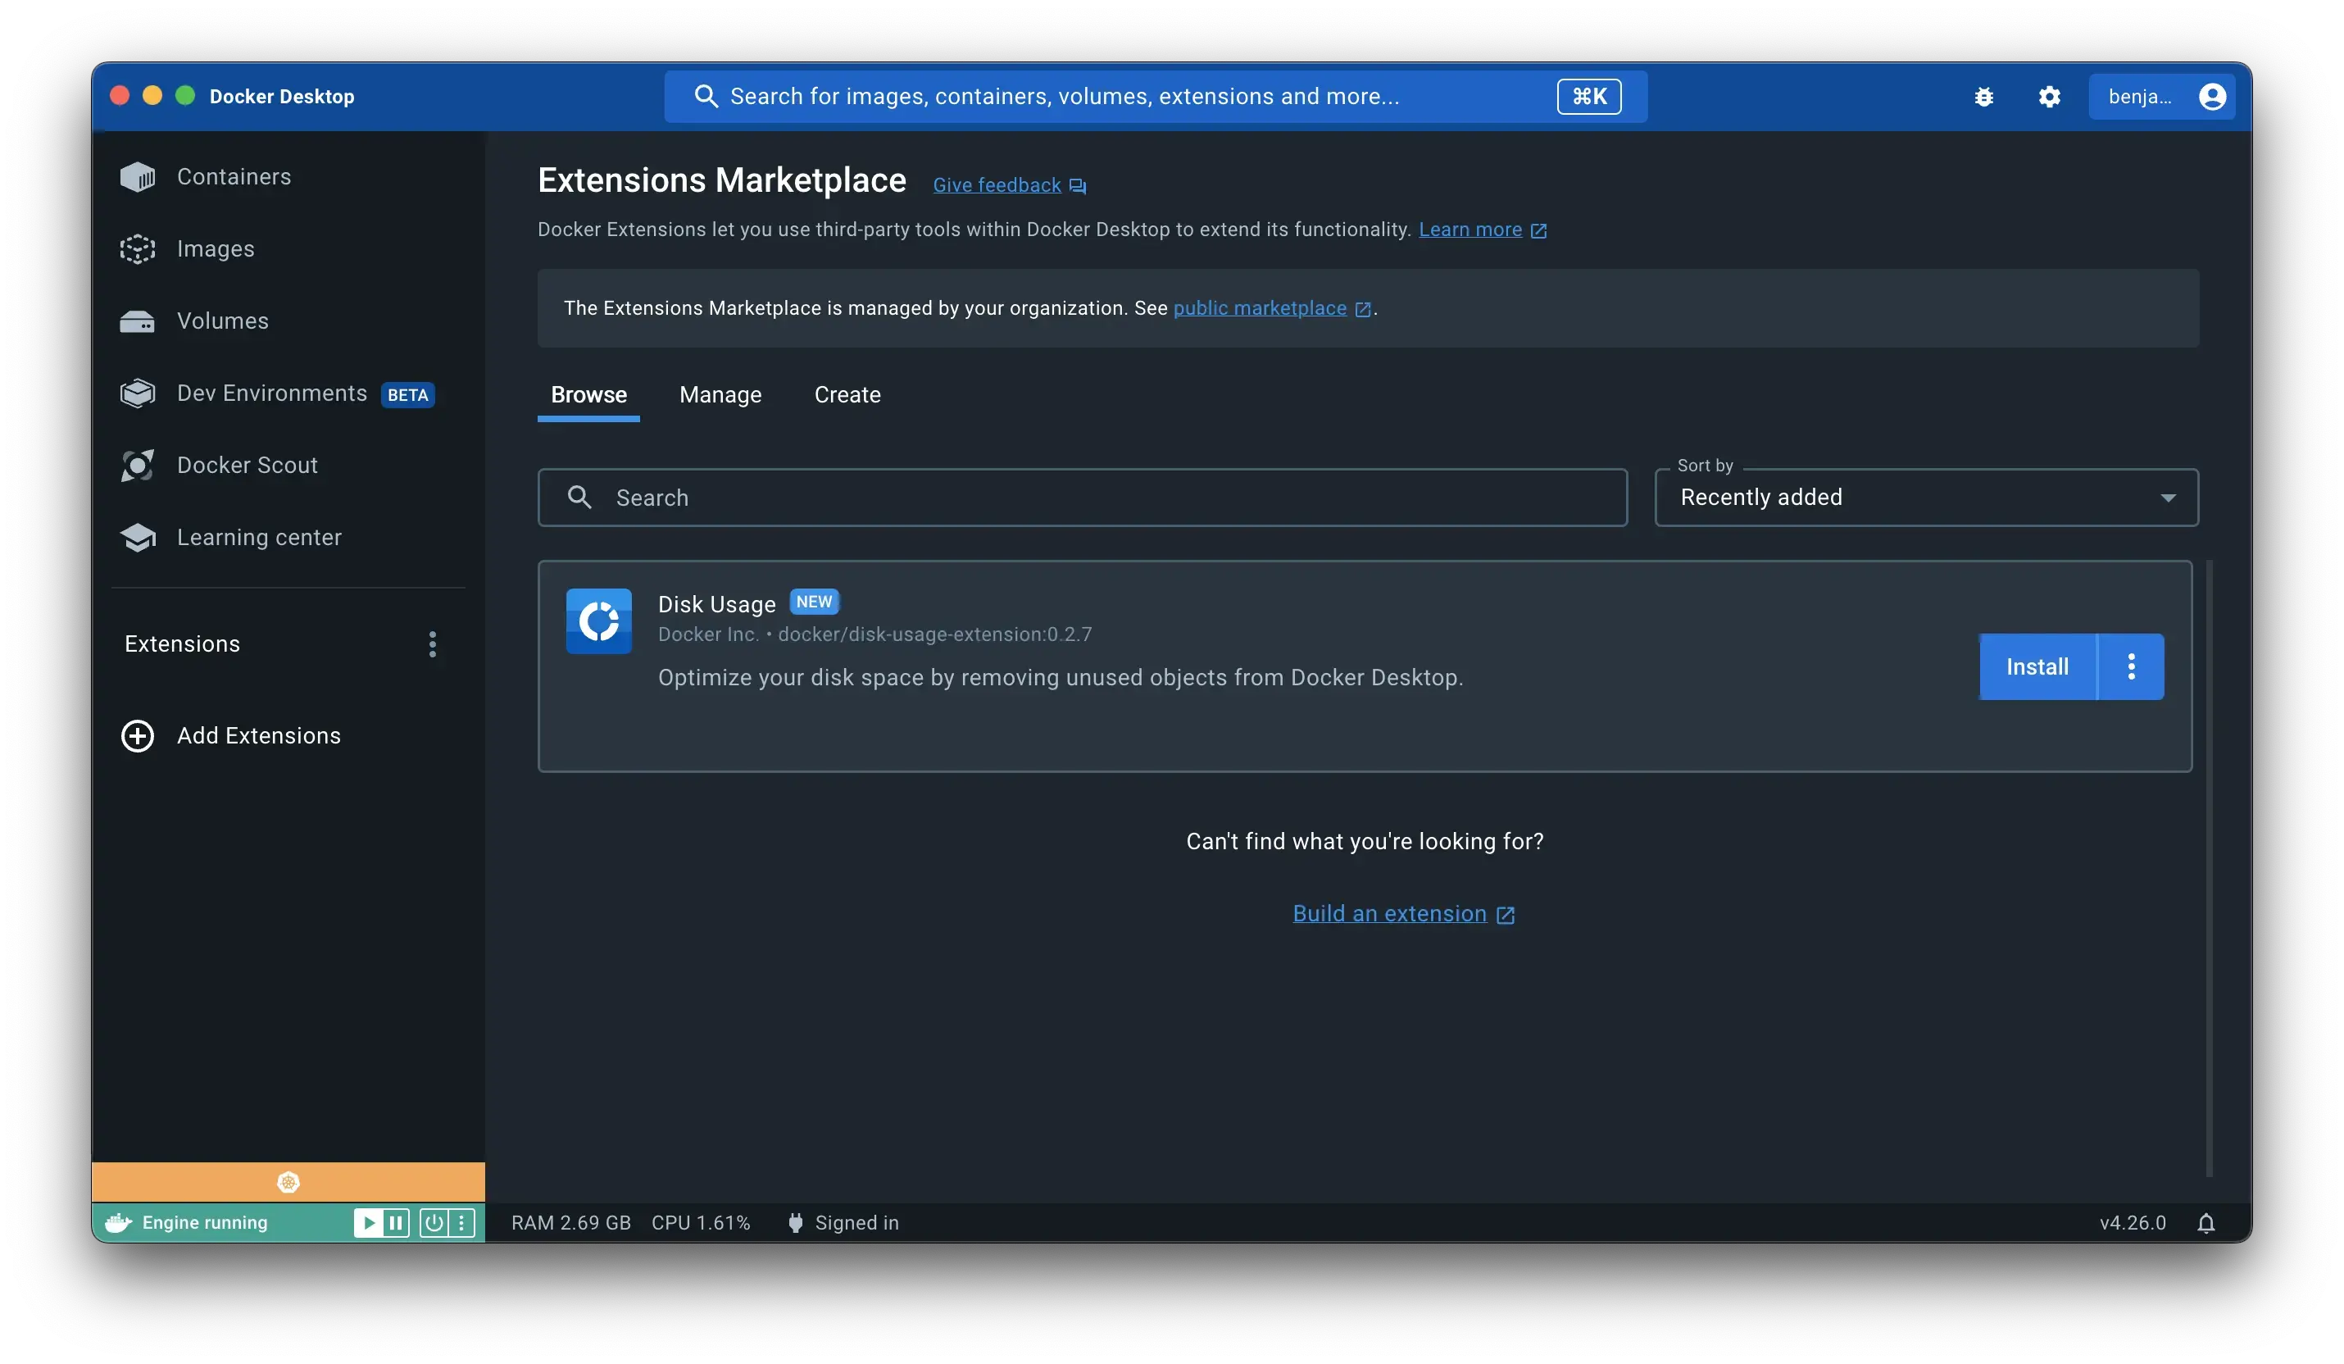Toggle the engine running pause control
The image size is (2344, 1364).
click(396, 1223)
